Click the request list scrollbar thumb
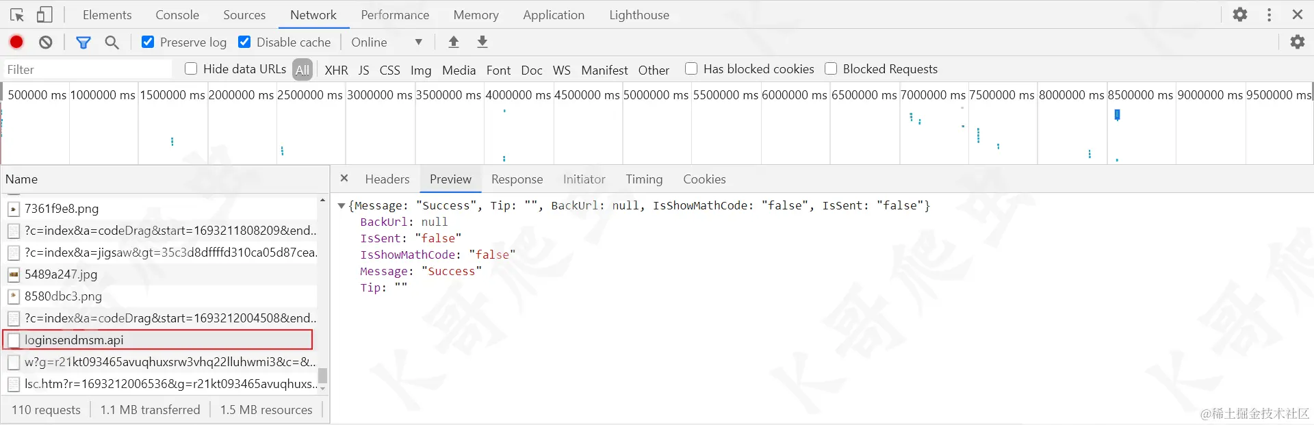Viewport: 1314px width, 425px height. (x=322, y=376)
